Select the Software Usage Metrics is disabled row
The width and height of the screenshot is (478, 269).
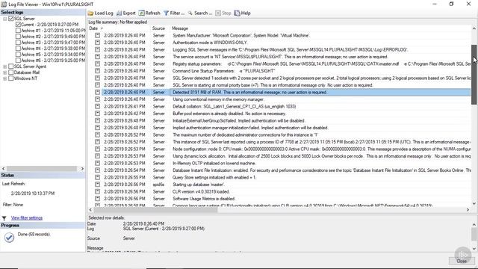[x=279, y=199]
